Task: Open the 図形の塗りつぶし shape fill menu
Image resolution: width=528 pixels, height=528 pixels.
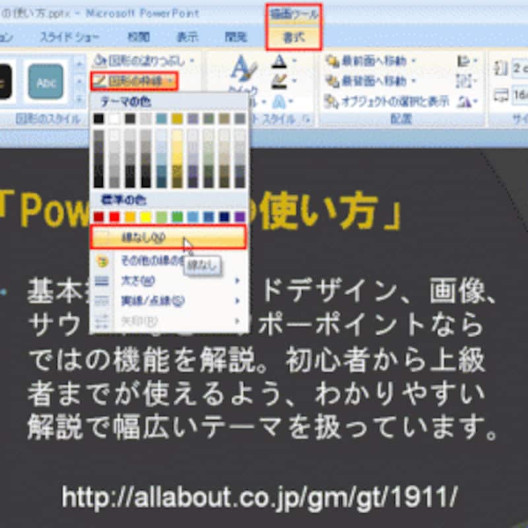Action: point(143,61)
